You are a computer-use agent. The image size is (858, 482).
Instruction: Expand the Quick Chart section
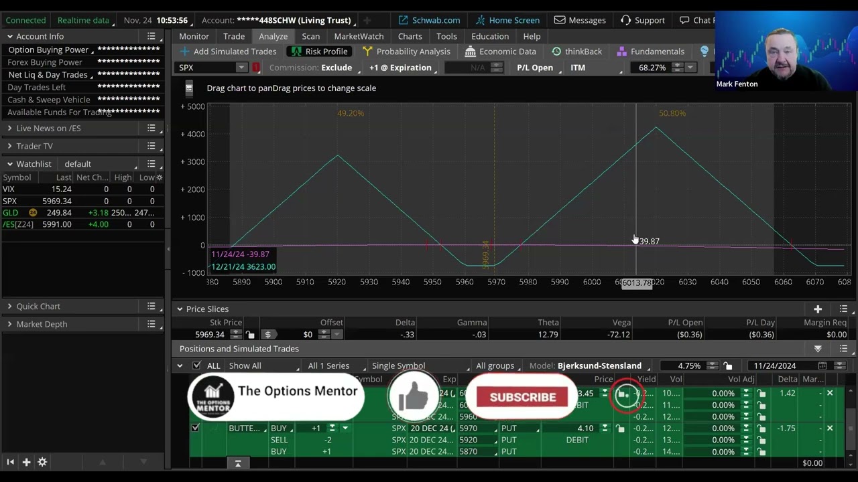[9, 306]
